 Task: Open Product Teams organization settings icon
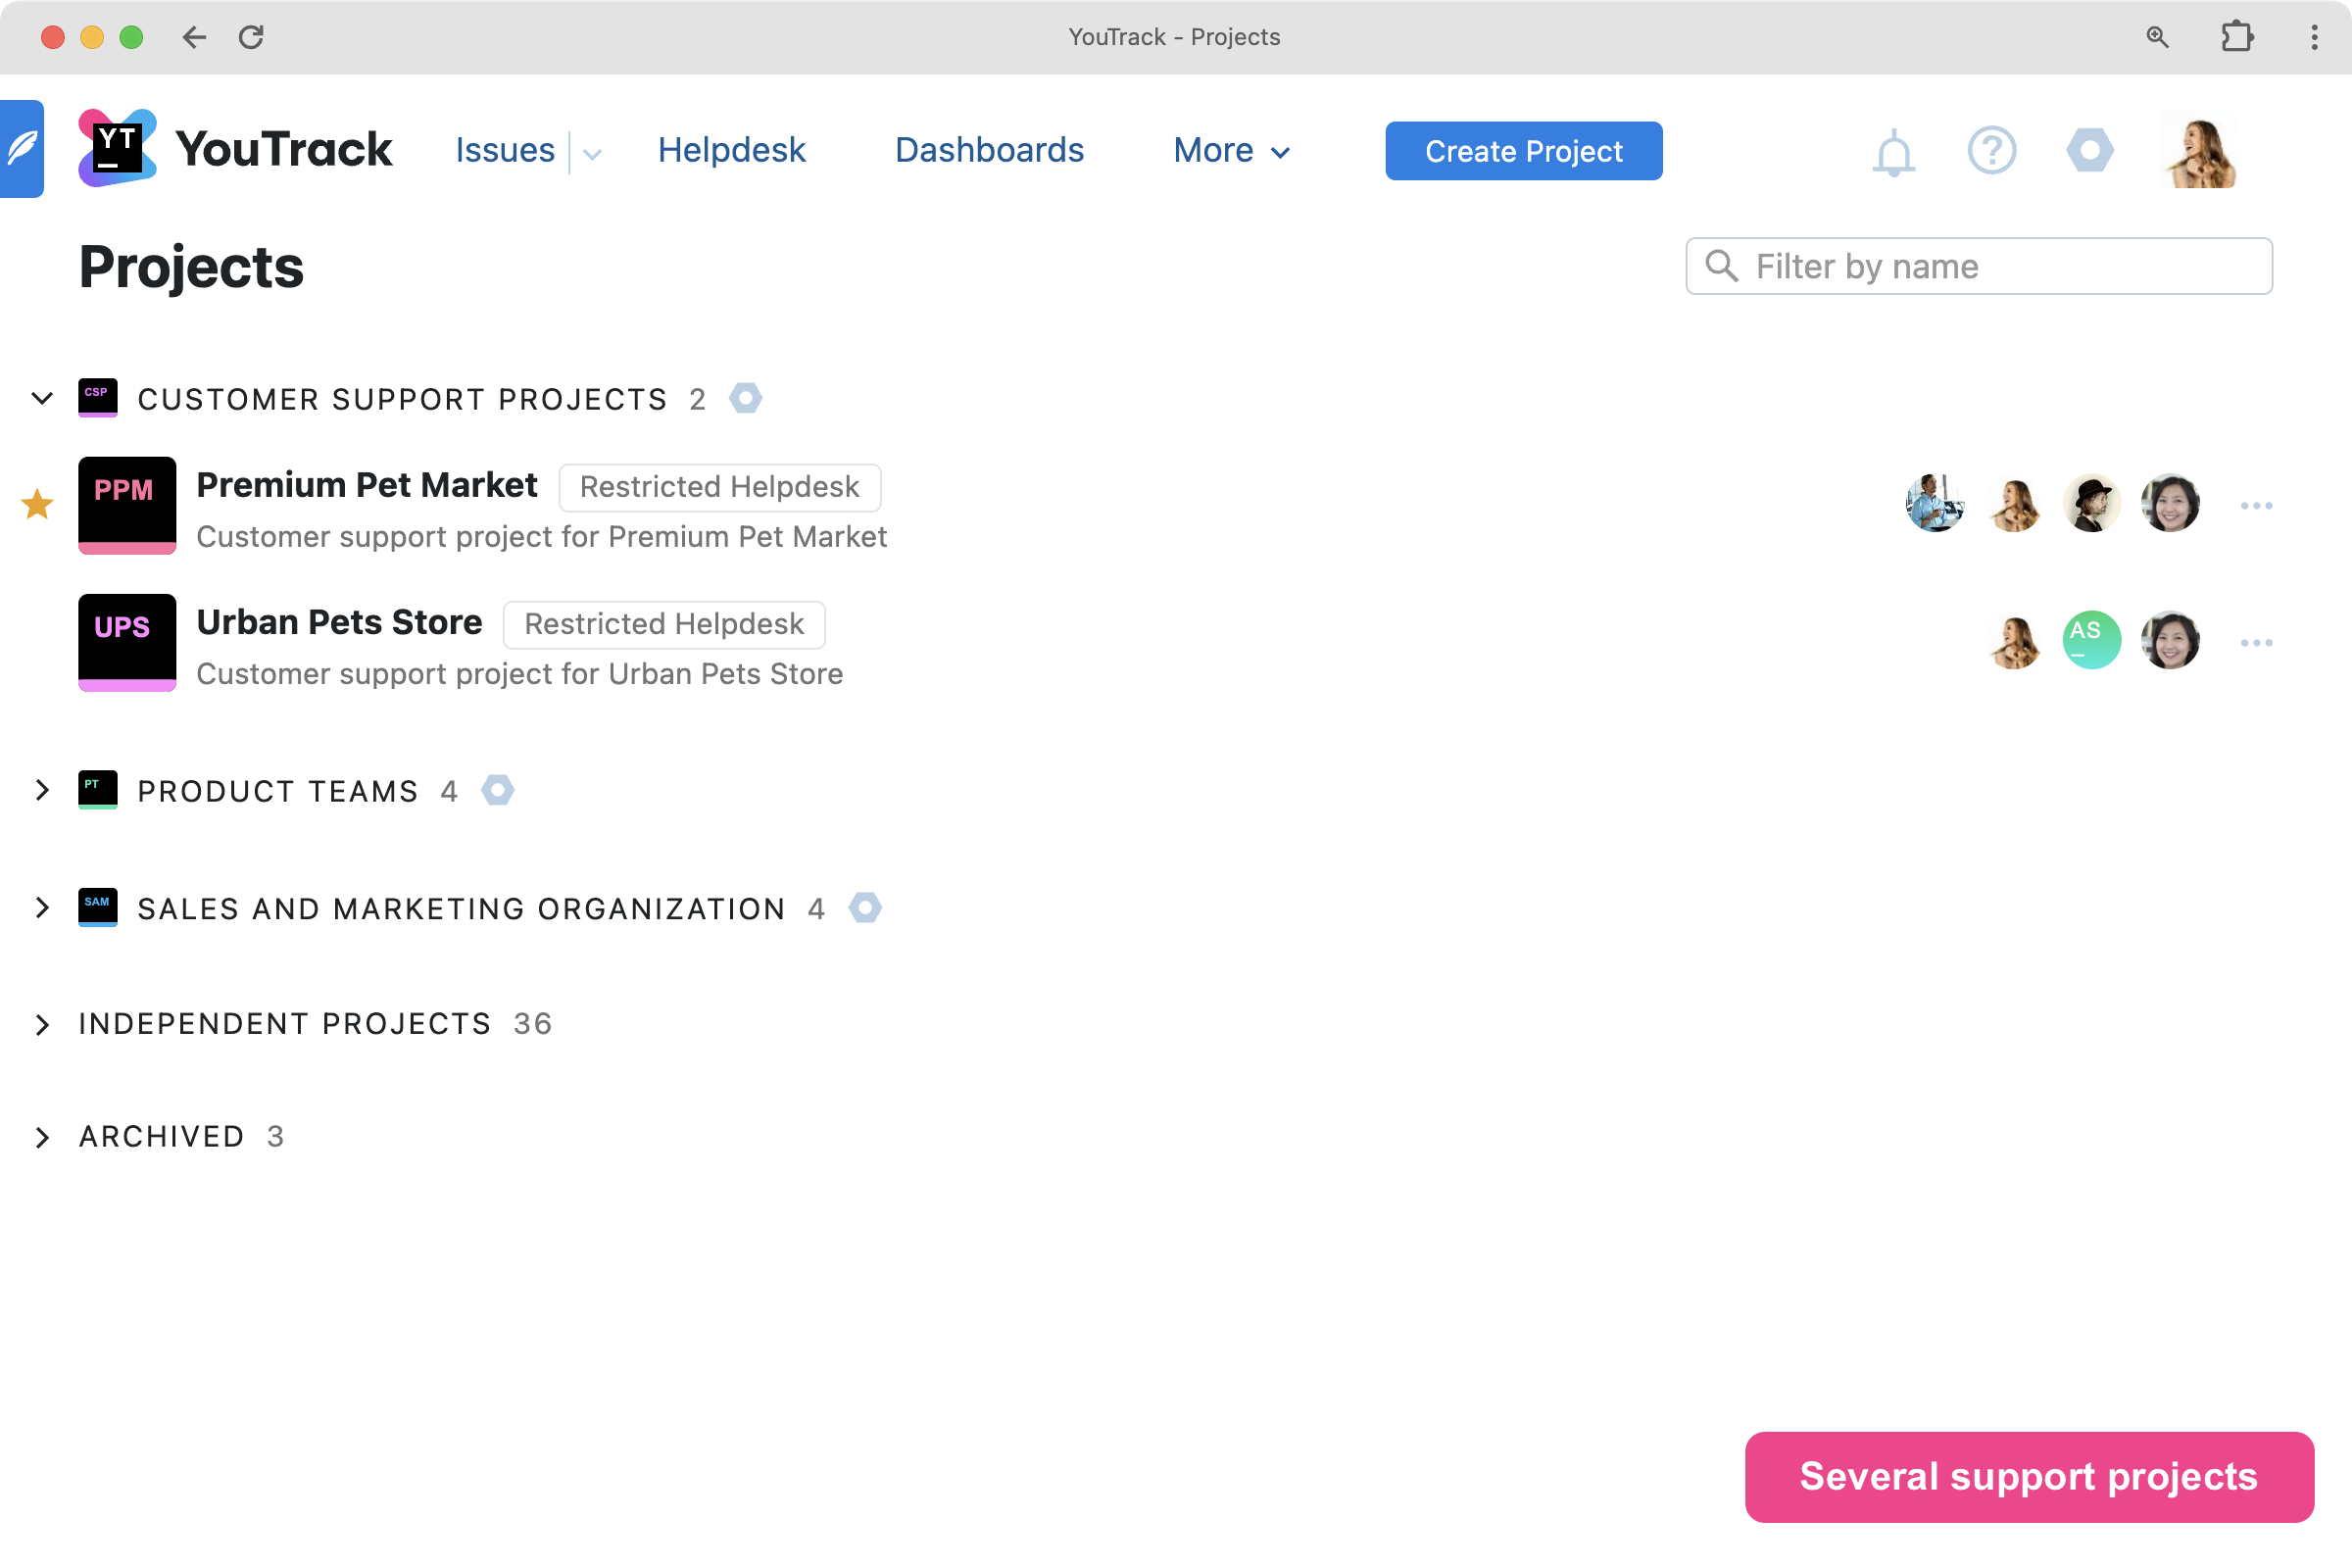pos(497,790)
